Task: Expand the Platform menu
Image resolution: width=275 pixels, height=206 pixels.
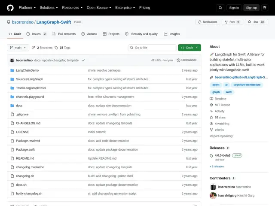Action: click(27, 8)
